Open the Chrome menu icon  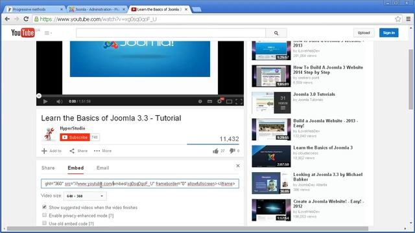[x=409, y=19]
